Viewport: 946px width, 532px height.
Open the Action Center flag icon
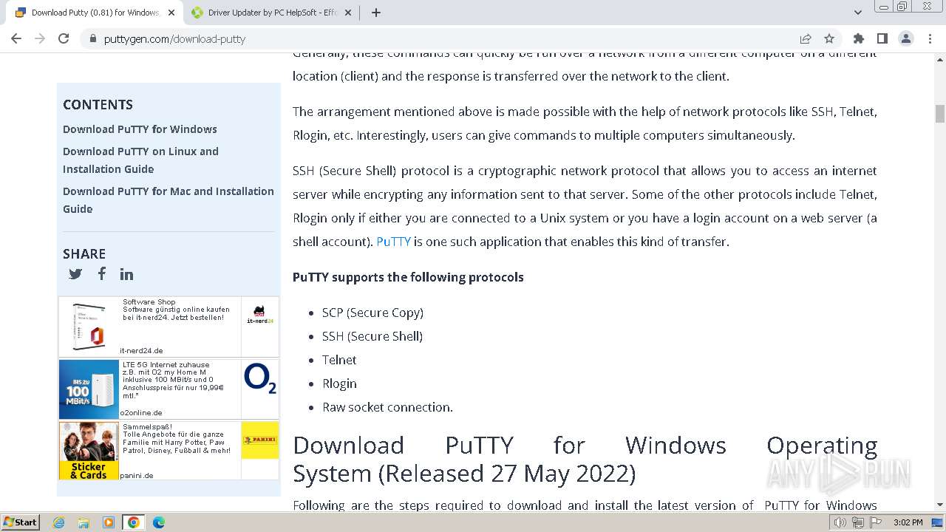876,522
